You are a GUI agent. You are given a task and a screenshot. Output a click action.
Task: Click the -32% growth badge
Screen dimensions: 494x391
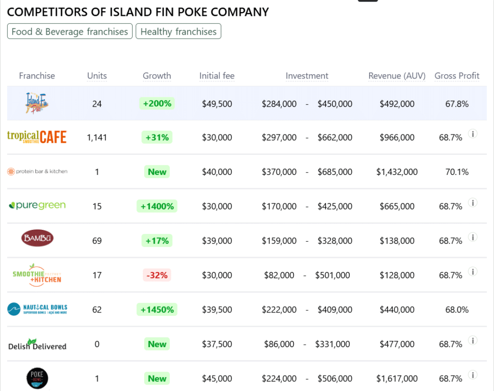157,275
